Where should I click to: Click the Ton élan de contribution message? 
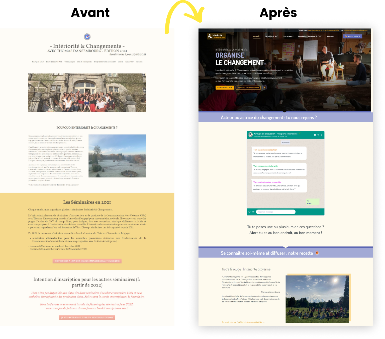point(279,153)
